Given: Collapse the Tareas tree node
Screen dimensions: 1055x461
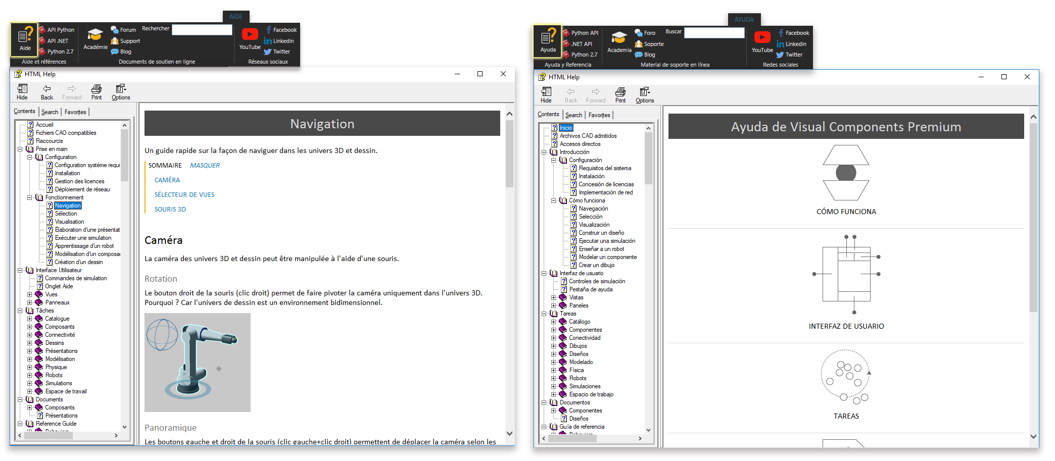Looking at the screenshot, I should point(544,314).
